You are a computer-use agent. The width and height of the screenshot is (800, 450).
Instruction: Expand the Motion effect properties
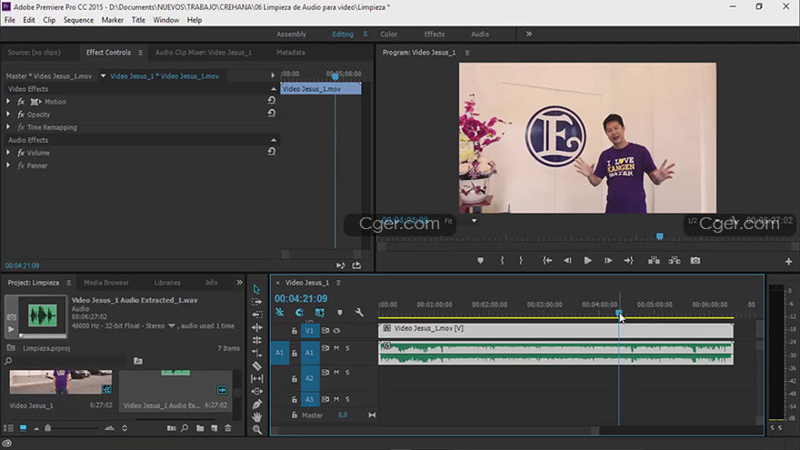tap(8, 102)
